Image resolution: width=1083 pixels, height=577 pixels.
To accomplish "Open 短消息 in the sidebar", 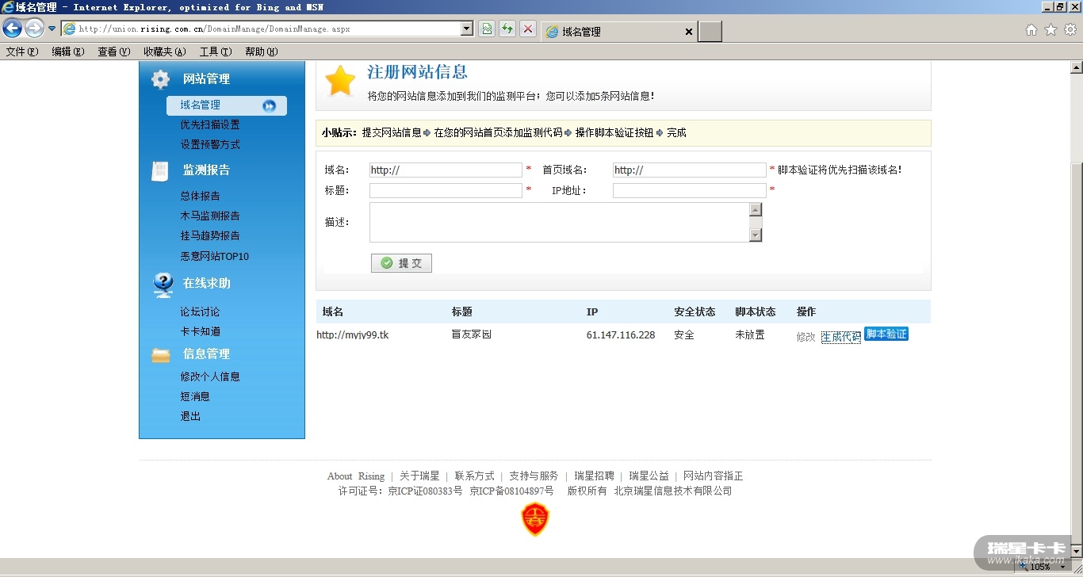I will (x=195, y=396).
